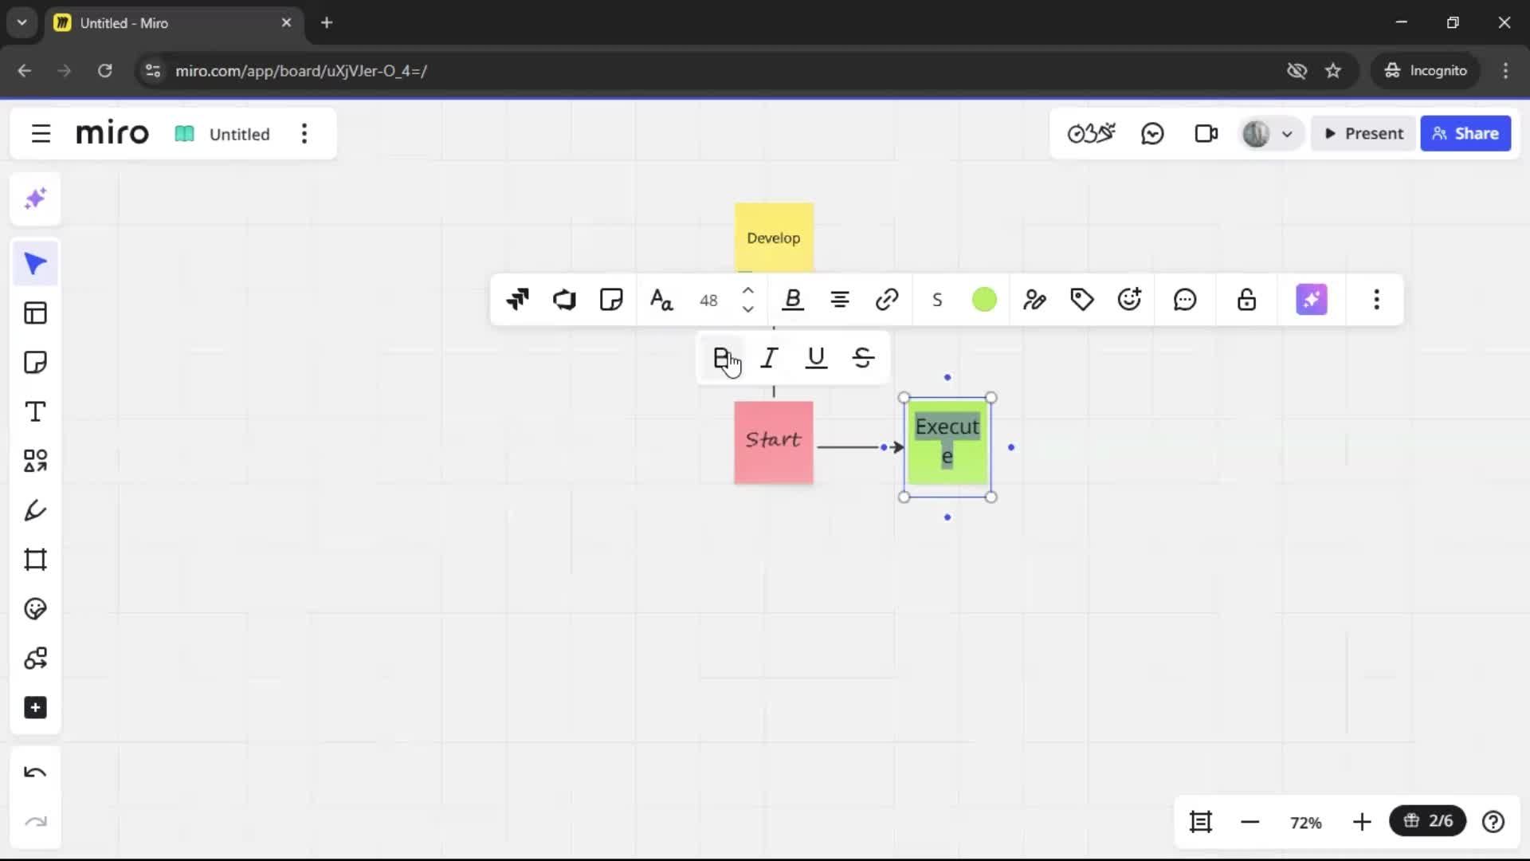The width and height of the screenshot is (1530, 861).
Task: Increase font size with up arrow
Action: (x=747, y=291)
